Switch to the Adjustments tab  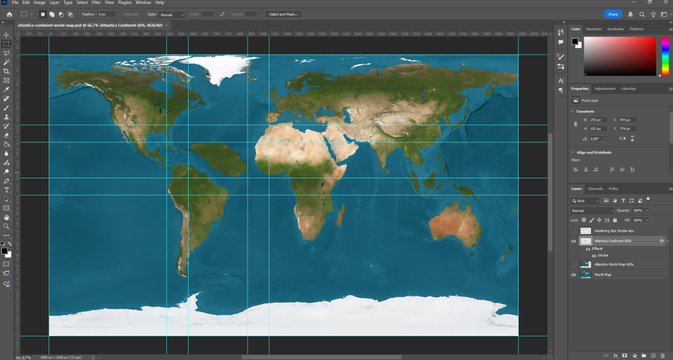605,89
